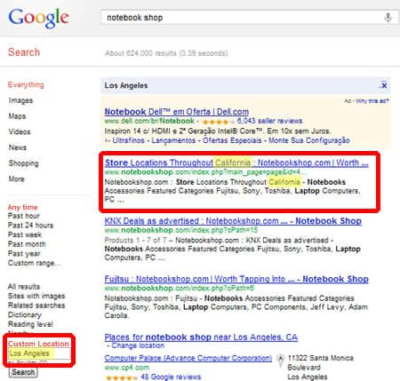The height and width of the screenshot is (381, 400).
Task: Select All results option
Action: tap(24, 287)
